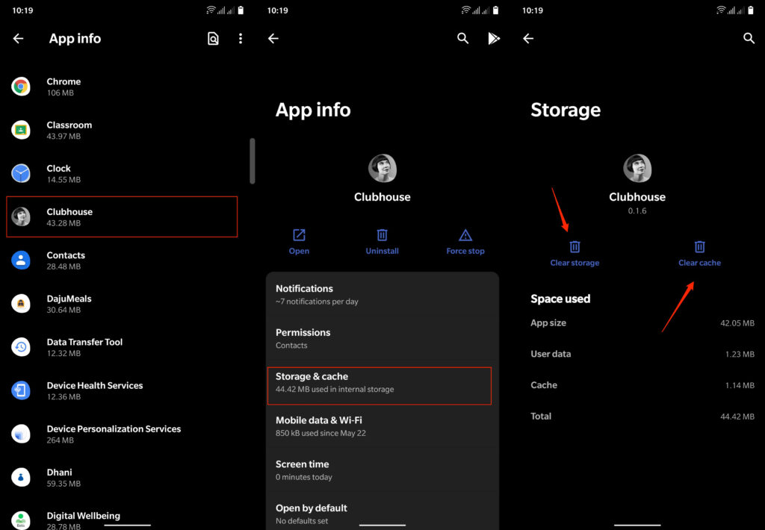Screen dimensions: 765x530
Task: Select Contacts 28.48 MB row text
Action: click(66, 261)
